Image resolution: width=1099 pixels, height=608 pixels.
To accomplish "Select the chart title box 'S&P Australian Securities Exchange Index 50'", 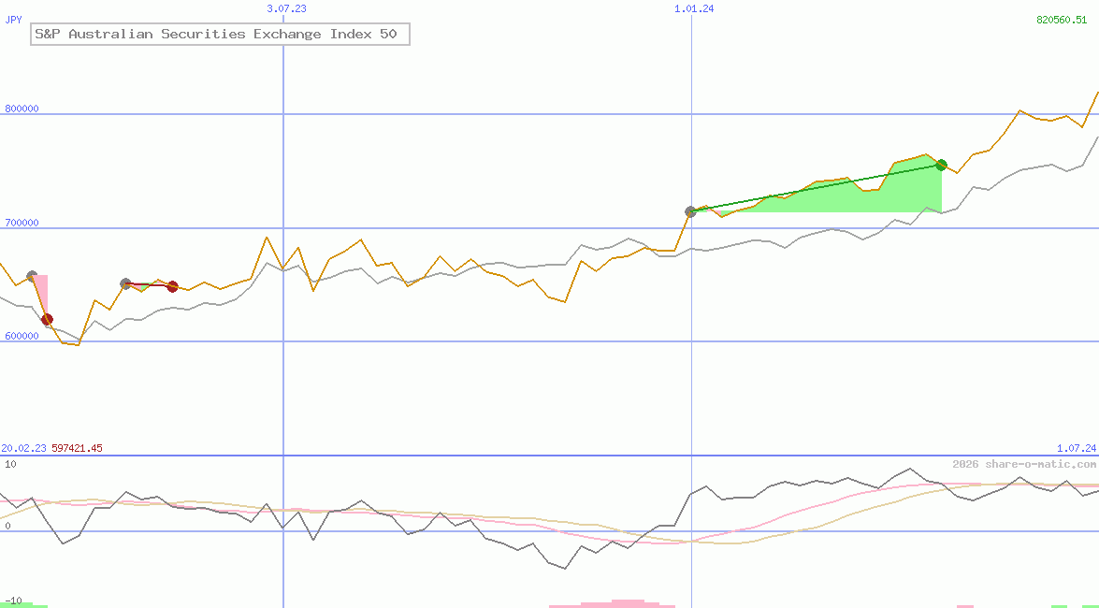I will click(x=219, y=34).
